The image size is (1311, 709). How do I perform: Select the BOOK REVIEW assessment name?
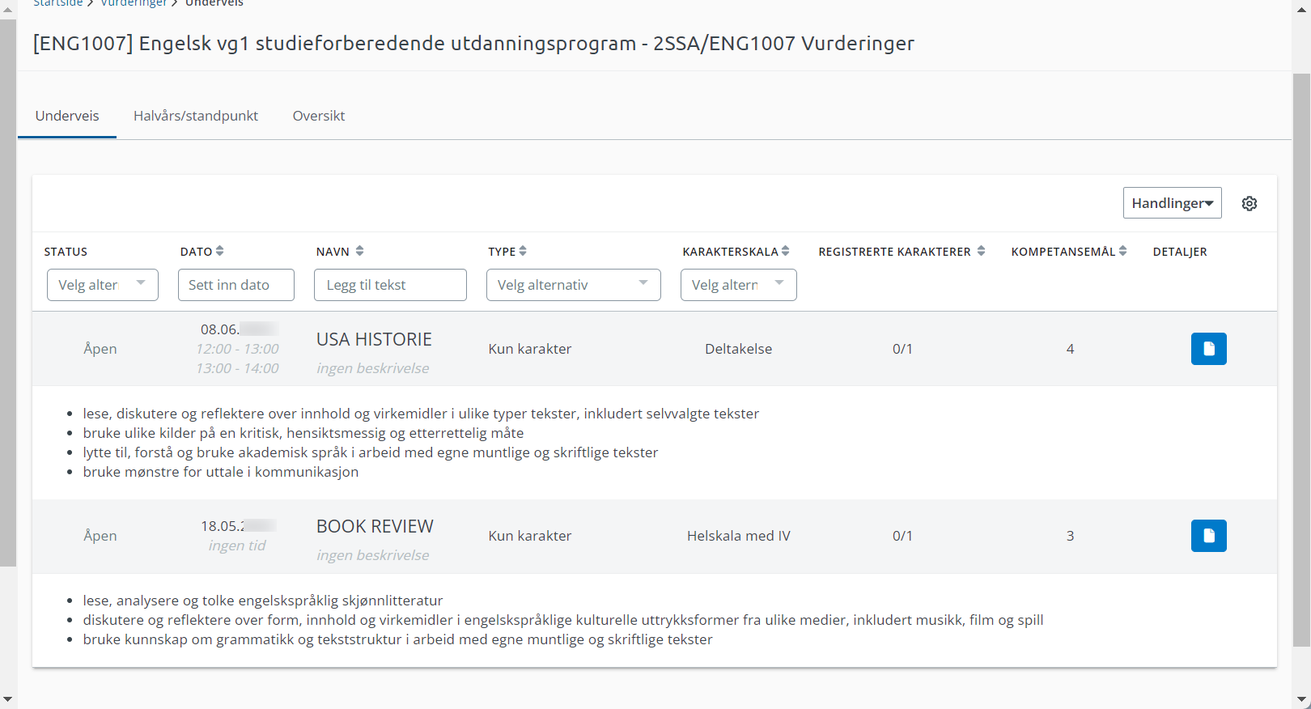[x=375, y=526]
